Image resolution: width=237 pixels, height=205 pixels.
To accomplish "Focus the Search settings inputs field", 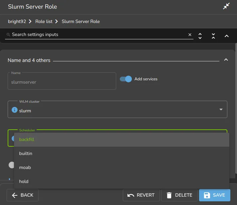I will pyautogui.click(x=99, y=35).
